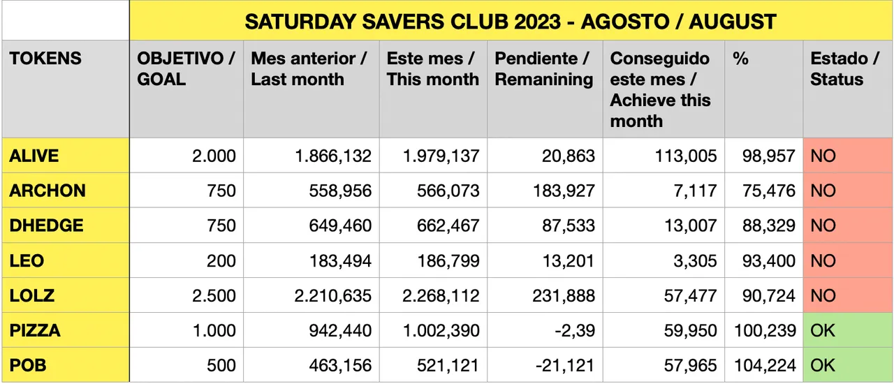
Task: Select the PIZZA token cell
Action: pos(35,330)
